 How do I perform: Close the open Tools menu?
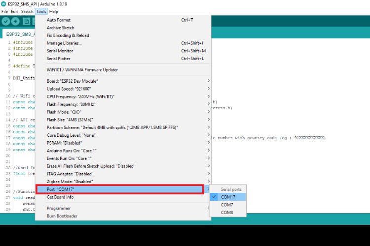point(41,11)
